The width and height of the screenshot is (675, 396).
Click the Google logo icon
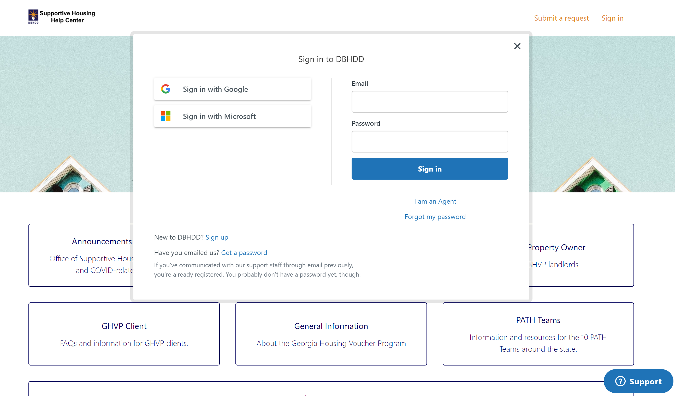(x=165, y=89)
